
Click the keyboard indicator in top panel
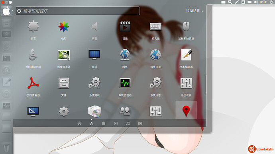coord(223,2)
